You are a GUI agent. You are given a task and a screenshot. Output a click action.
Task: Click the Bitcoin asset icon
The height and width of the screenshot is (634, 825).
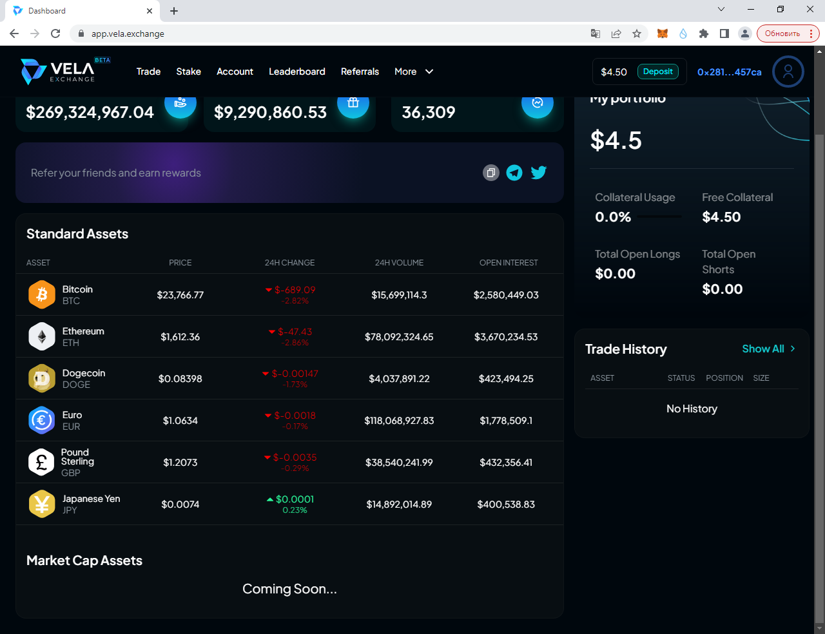coord(42,294)
